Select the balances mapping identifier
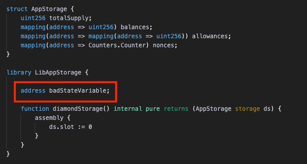This screenshot has height=164, width=307. tap(135, 27)
